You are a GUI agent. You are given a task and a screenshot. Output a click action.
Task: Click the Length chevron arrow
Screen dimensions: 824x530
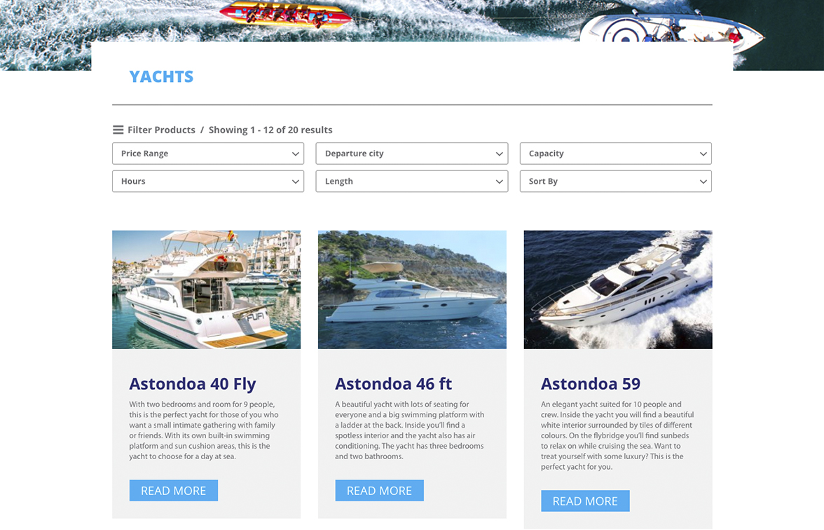tap(499, 182)
